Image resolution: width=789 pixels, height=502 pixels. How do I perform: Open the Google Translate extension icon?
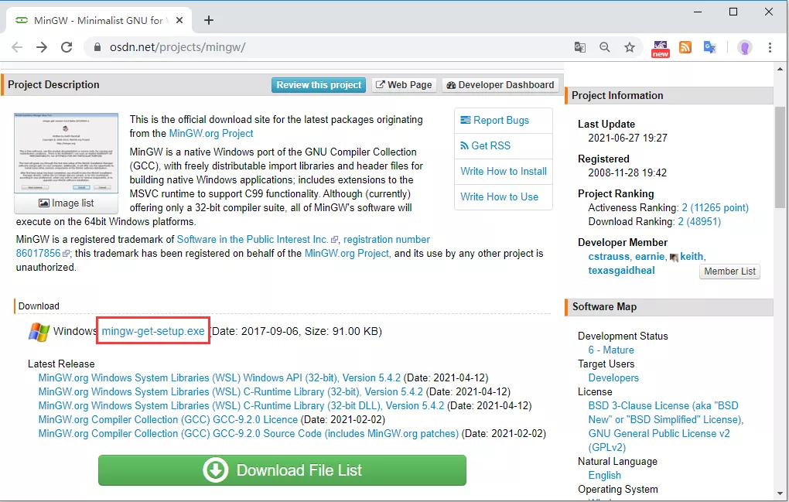click(x=710, y=47)
